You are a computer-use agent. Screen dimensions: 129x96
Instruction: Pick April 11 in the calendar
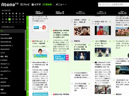tap(9, 19)
